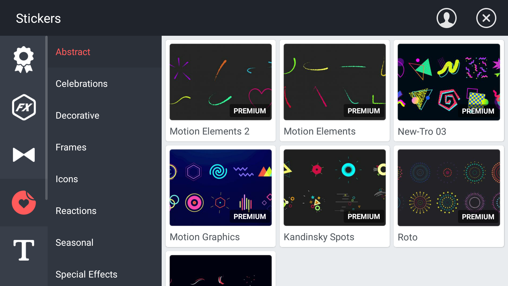This screenshot has width=508, height=286.
Task: Open the Transitions panel
Action: point(24,155)
